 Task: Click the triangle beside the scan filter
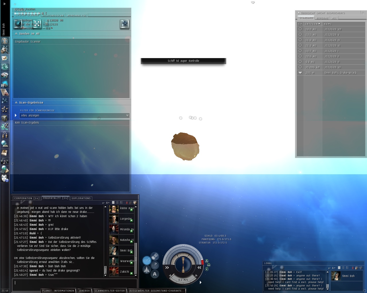pyautogui.click(x=16, y=115)
